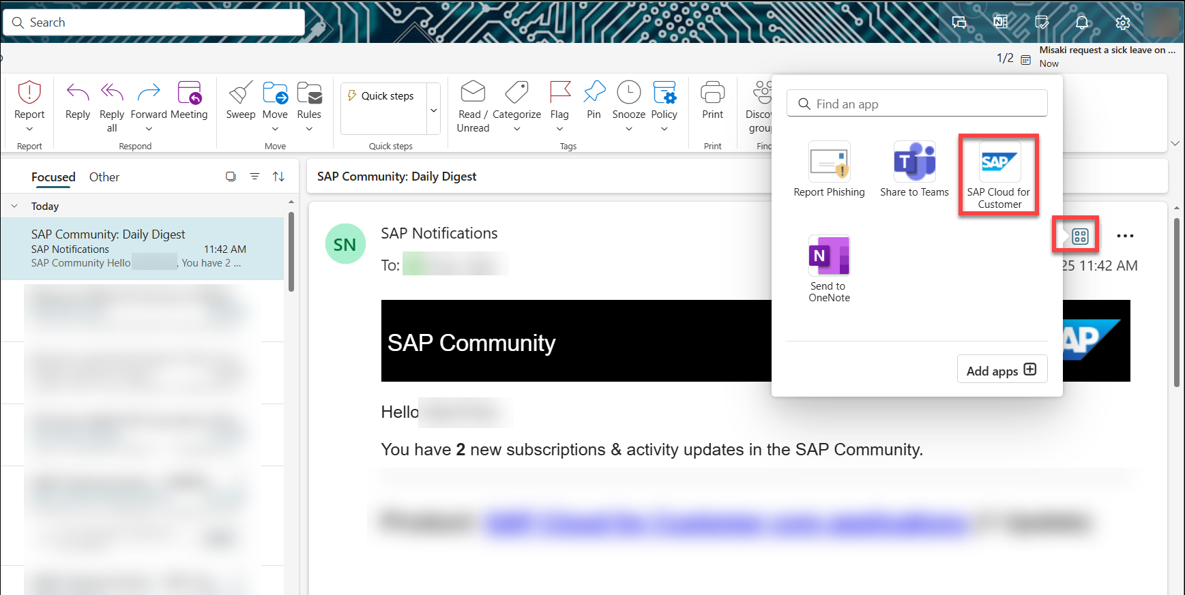Open the Move to folder tool
Image resolution: width=1185 pixels, height=595 pixels.
coord(275,101)
